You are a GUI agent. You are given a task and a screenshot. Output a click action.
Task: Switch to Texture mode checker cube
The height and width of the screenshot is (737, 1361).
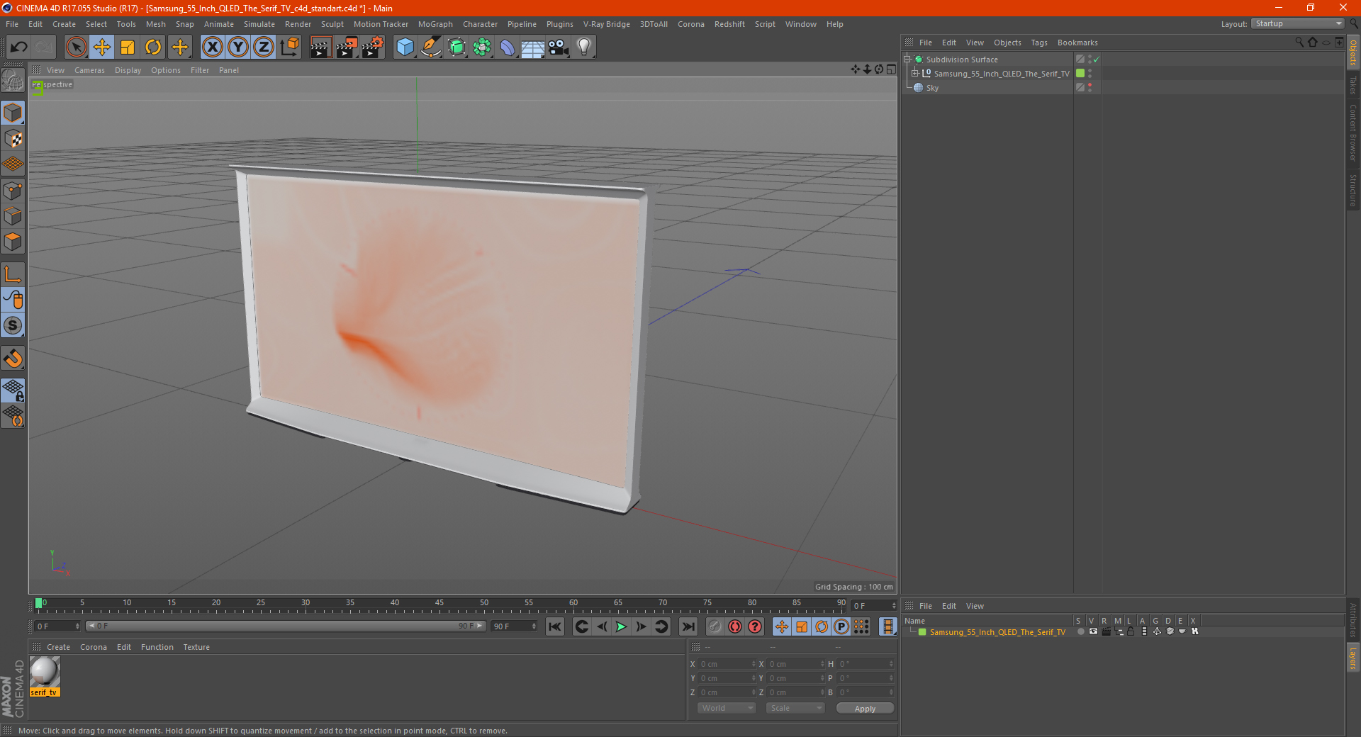click(13, 139)
